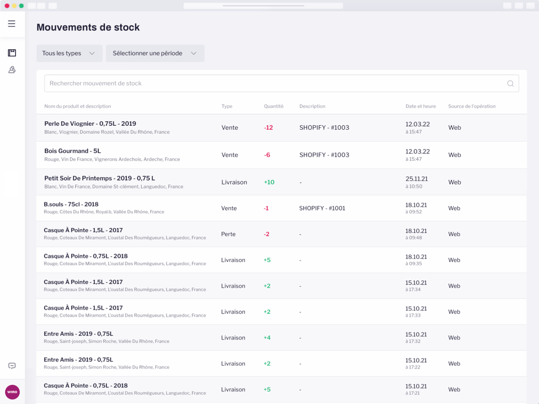
Task: Open the hamburger menu
Action: click(x=12, y=24)
